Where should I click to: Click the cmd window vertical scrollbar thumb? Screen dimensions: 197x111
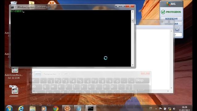(x=133, y=21)
